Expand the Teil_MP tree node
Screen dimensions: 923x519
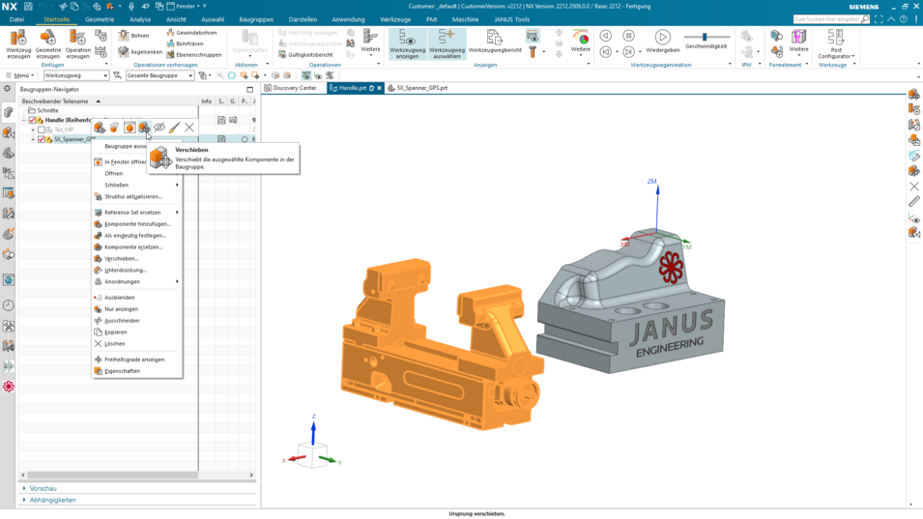33,130
